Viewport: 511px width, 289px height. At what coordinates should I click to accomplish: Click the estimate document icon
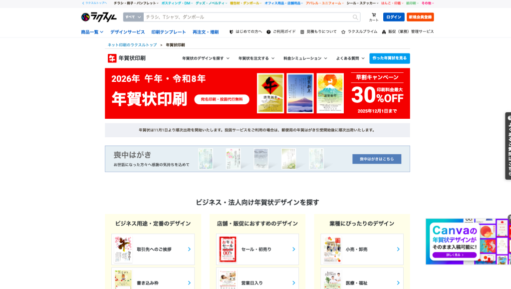(302, 32)
